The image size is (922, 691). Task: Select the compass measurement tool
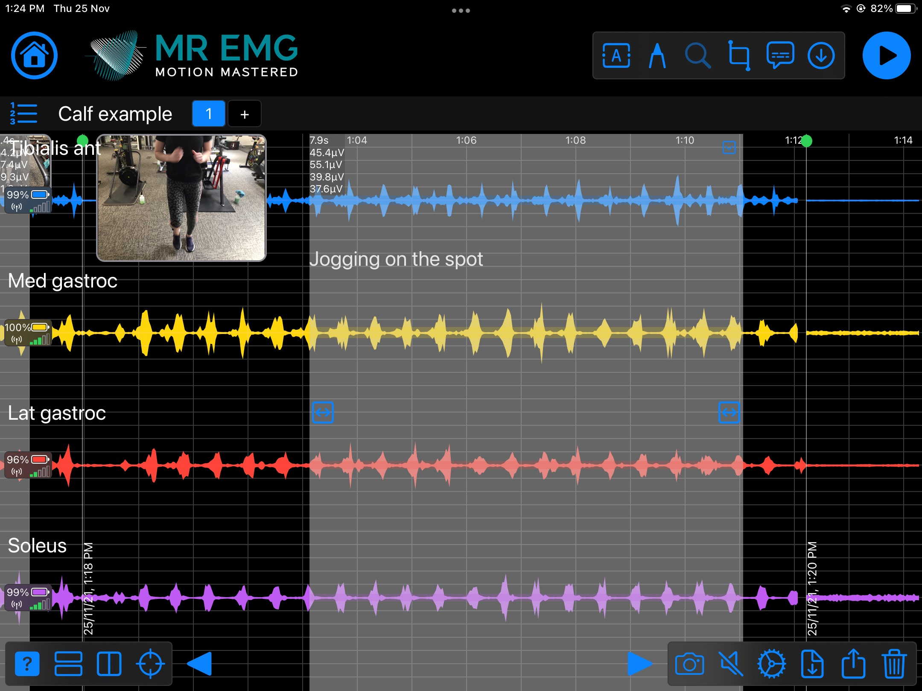pos(657,55)
